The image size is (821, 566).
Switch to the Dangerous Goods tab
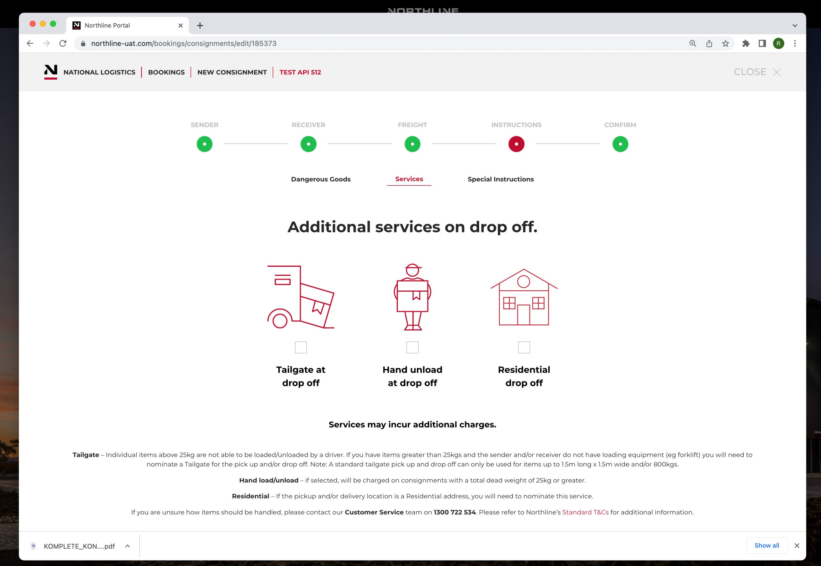(320, 179)
